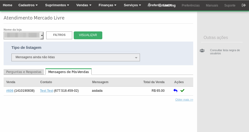249x132 pixels.
Task: Switch to Perguntas e Respostas tab
Action: (24, 72)
